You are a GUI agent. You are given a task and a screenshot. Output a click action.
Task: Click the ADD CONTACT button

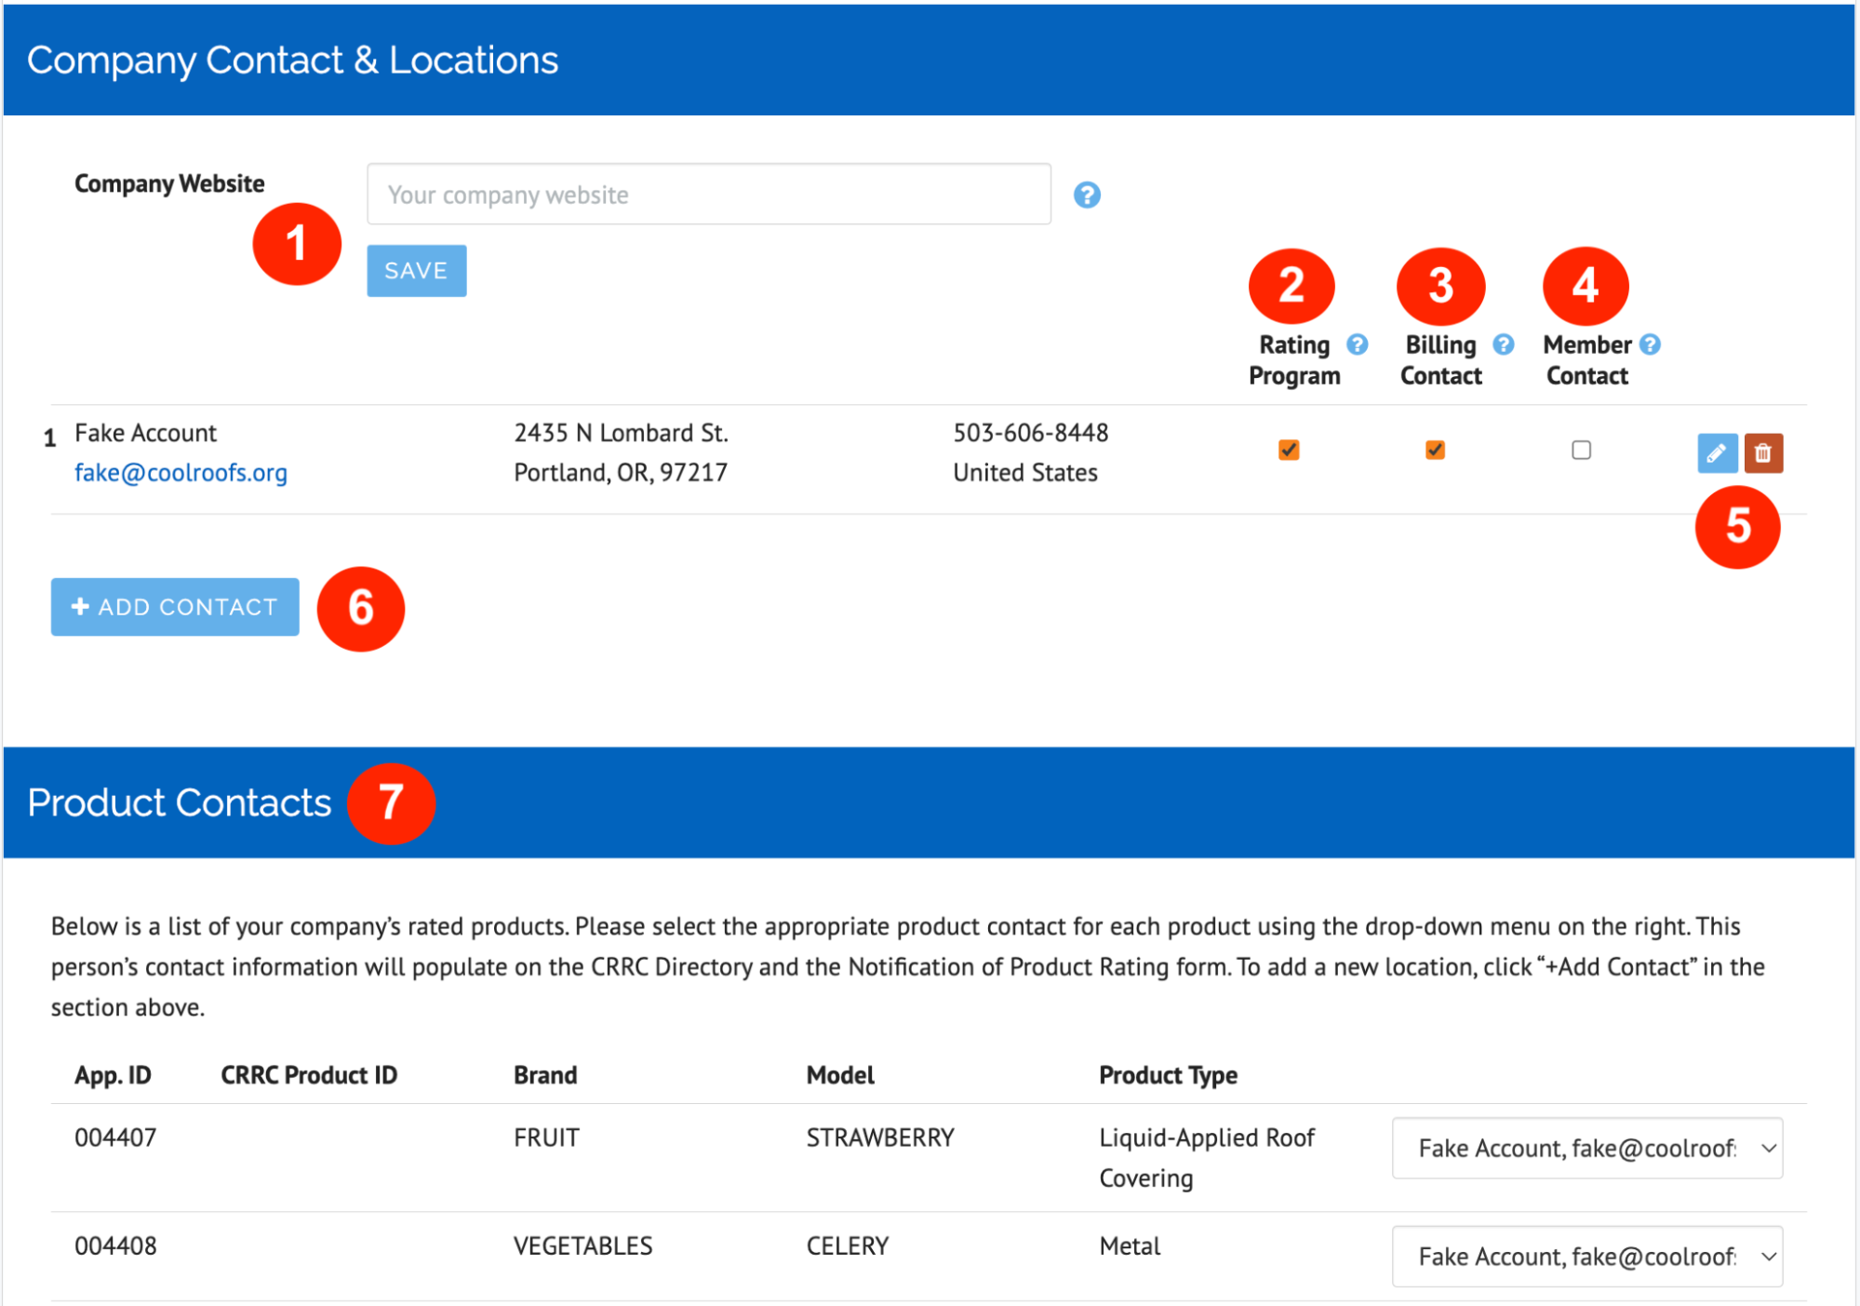(x=173, y=606)
